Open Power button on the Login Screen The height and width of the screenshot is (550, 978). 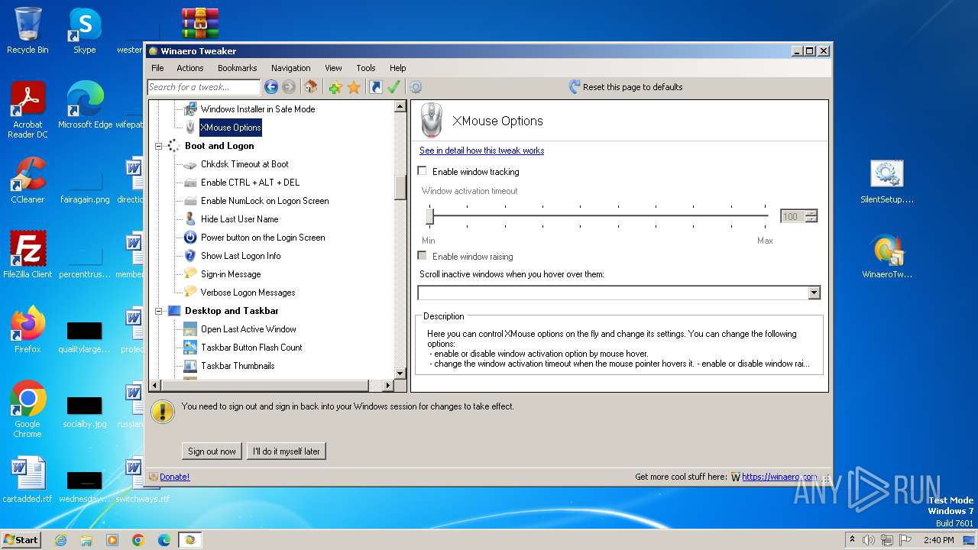(263, 238)
